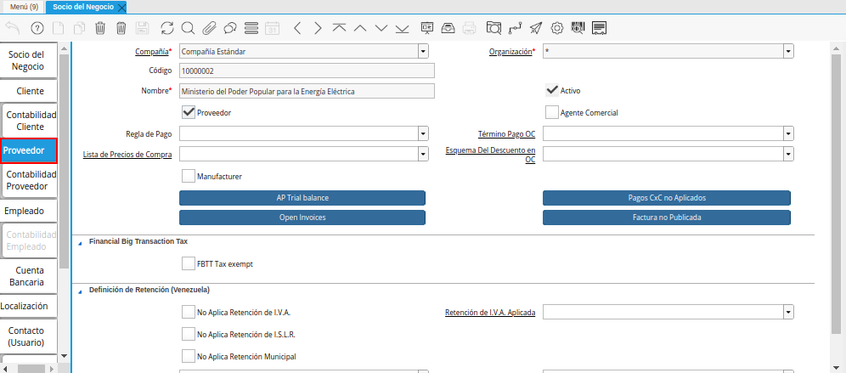Open the Regla de Pago dropdown
The height and width of the screenshot is (373, 846).
(422, 133)
